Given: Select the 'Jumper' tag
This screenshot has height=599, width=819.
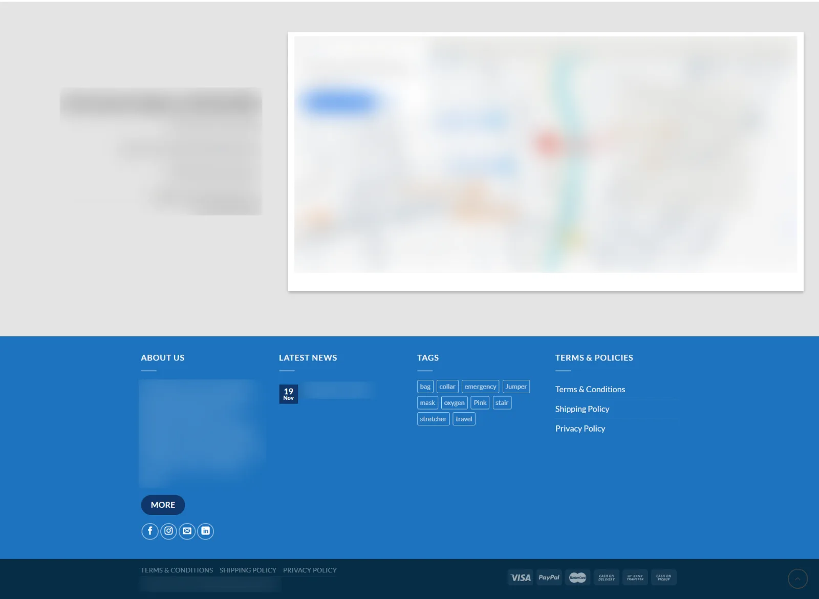Looking at the screenshot, I should 516,387.
